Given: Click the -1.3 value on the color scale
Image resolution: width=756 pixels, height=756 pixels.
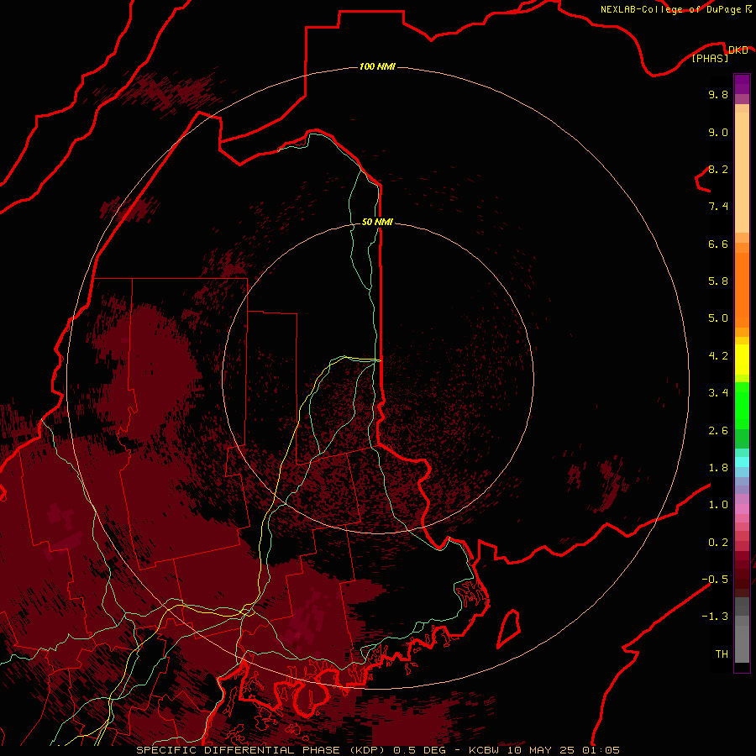Looking at the screenshot, I should [715, 617].
